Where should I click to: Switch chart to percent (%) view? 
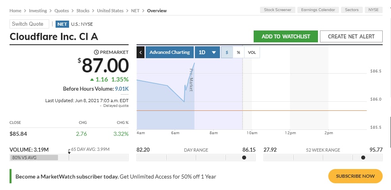pyautogui.click(x=239, y=53)
